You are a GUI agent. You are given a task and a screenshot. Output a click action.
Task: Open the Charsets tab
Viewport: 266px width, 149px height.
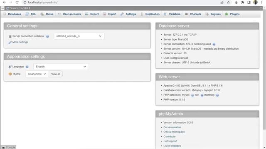pyautogui.click(x=193, y=14)
